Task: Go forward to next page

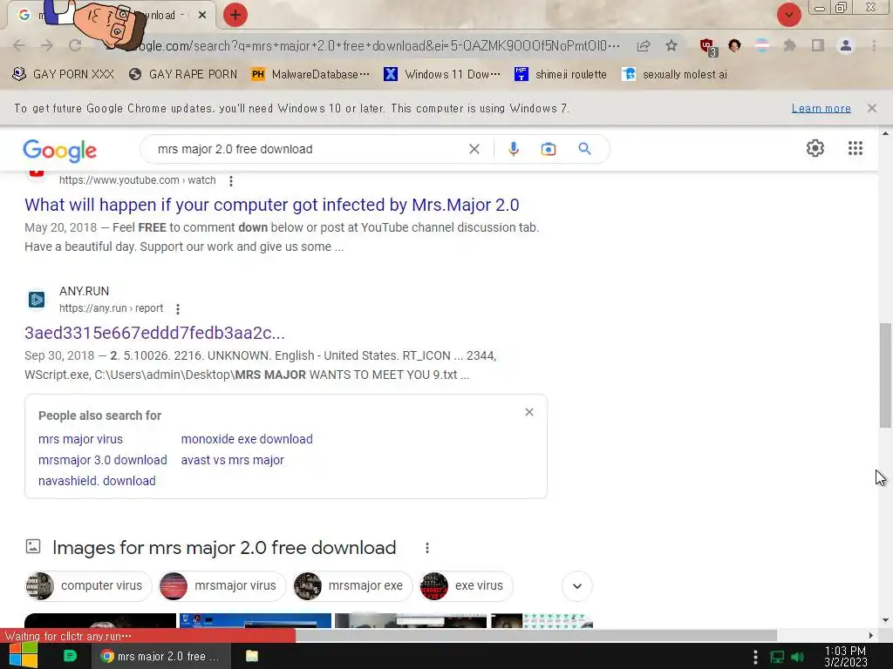Action: pos(47,45)
